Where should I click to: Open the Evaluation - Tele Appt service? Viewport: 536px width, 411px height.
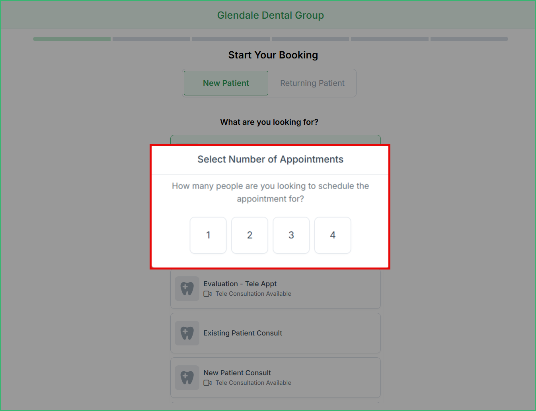275,289
